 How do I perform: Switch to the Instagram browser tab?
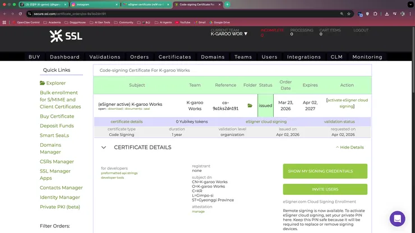[93, 4]
